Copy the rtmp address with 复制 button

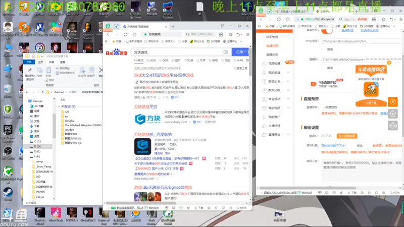330,49
